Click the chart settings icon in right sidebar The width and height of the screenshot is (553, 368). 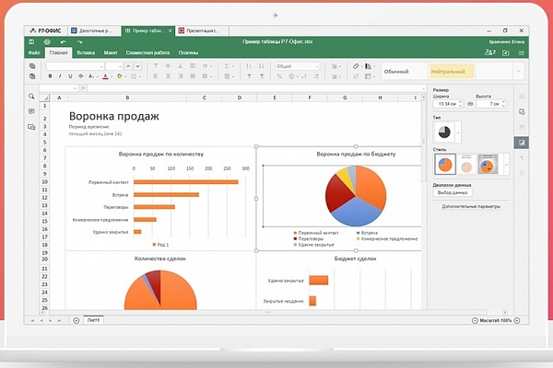[522, 143]
